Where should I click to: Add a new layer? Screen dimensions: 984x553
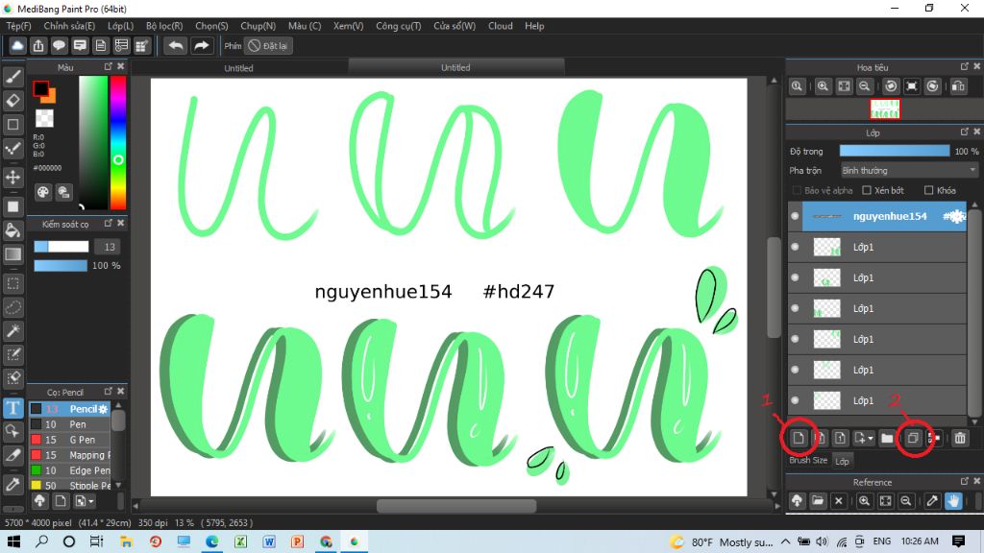[x=799, y=438]
